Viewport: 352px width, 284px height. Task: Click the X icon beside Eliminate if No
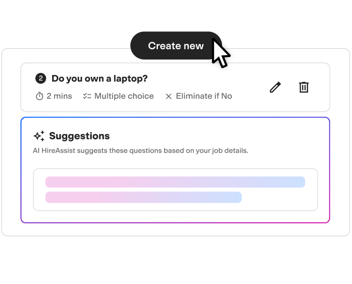[x=169, y=96]
